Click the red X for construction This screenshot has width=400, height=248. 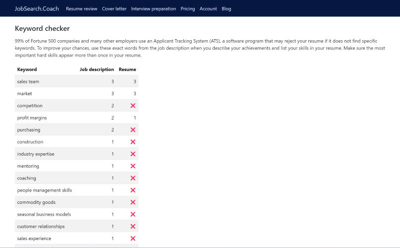click(133, 142)
